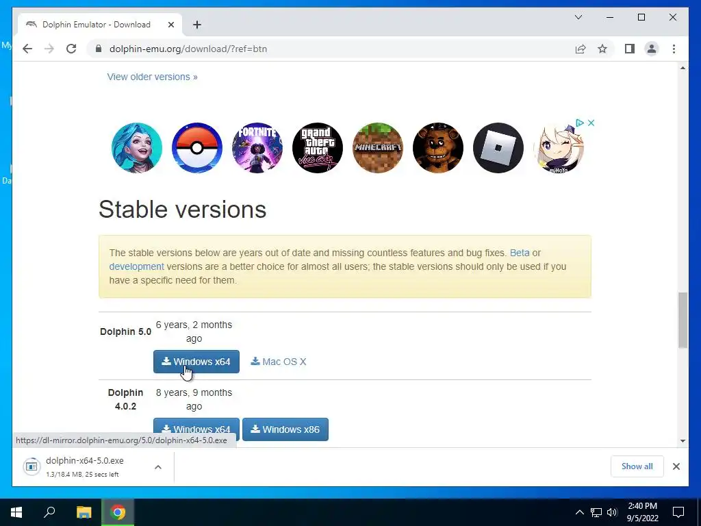The width and height of the screenshot is (701, 526).
Task: Open the AdChoices info triangle icon
Action: coord(580,123)
